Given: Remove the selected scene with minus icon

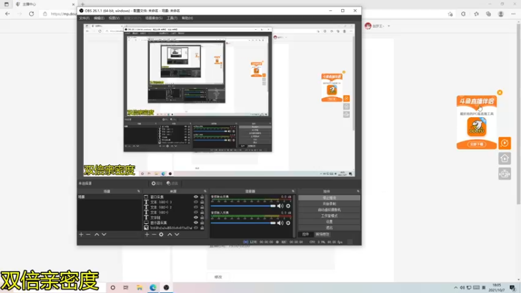Looking at the screenshot, I should [x=89, y=234].
